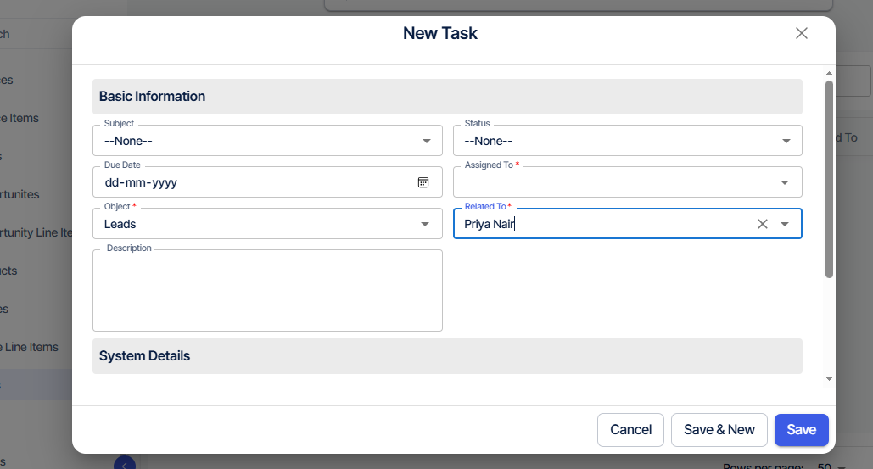Cancel the new task
This screenshot has width=873, height=469.
pos(630,429)
